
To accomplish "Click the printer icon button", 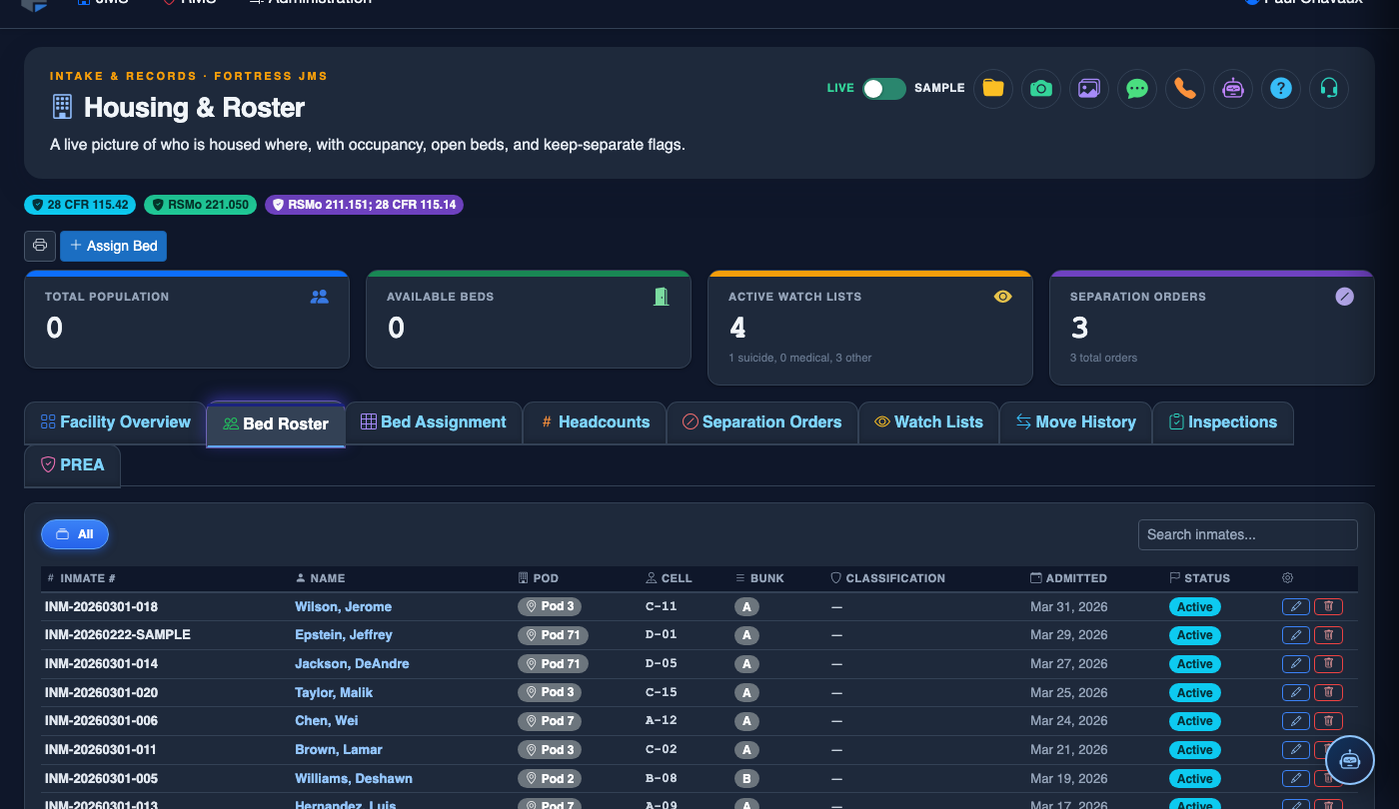I will point(40,246).
